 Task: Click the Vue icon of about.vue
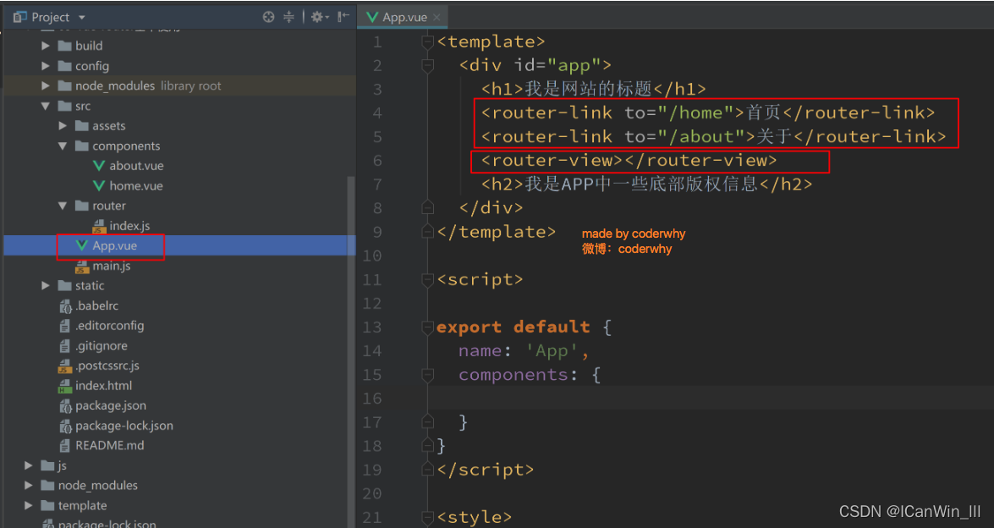(98, 166)
